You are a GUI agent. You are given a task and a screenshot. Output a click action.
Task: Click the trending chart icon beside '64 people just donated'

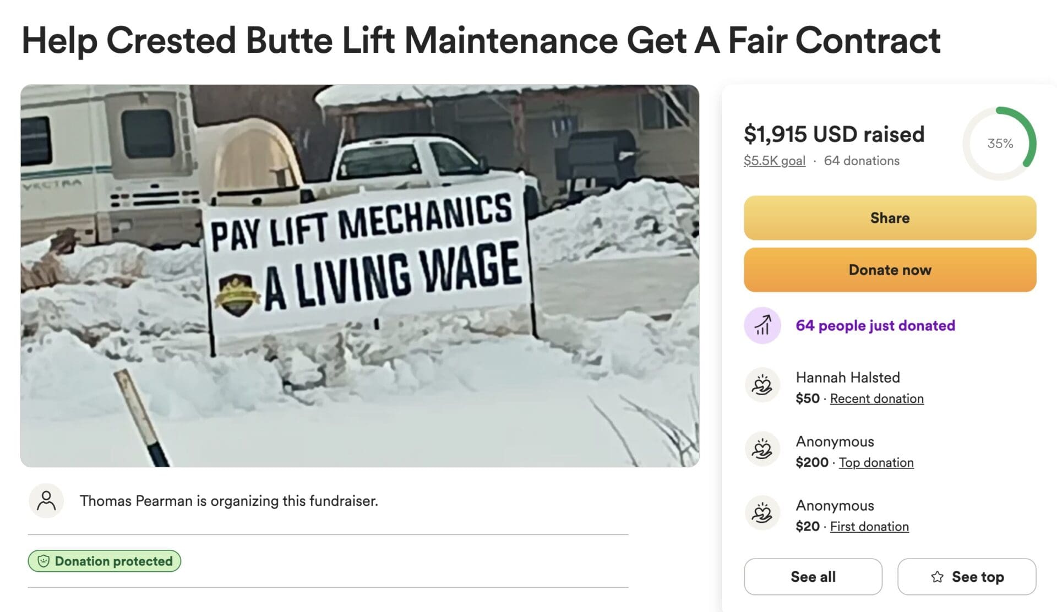762,325
